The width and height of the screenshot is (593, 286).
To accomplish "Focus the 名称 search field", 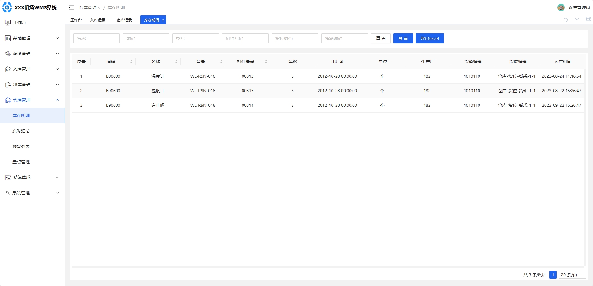I will 96,38.
